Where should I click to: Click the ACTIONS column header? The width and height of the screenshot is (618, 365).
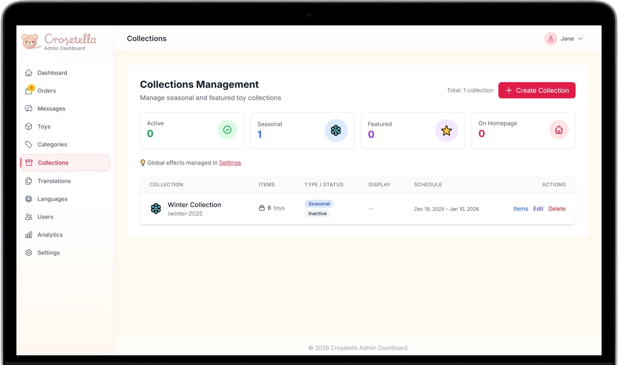[x=554, y=185]
